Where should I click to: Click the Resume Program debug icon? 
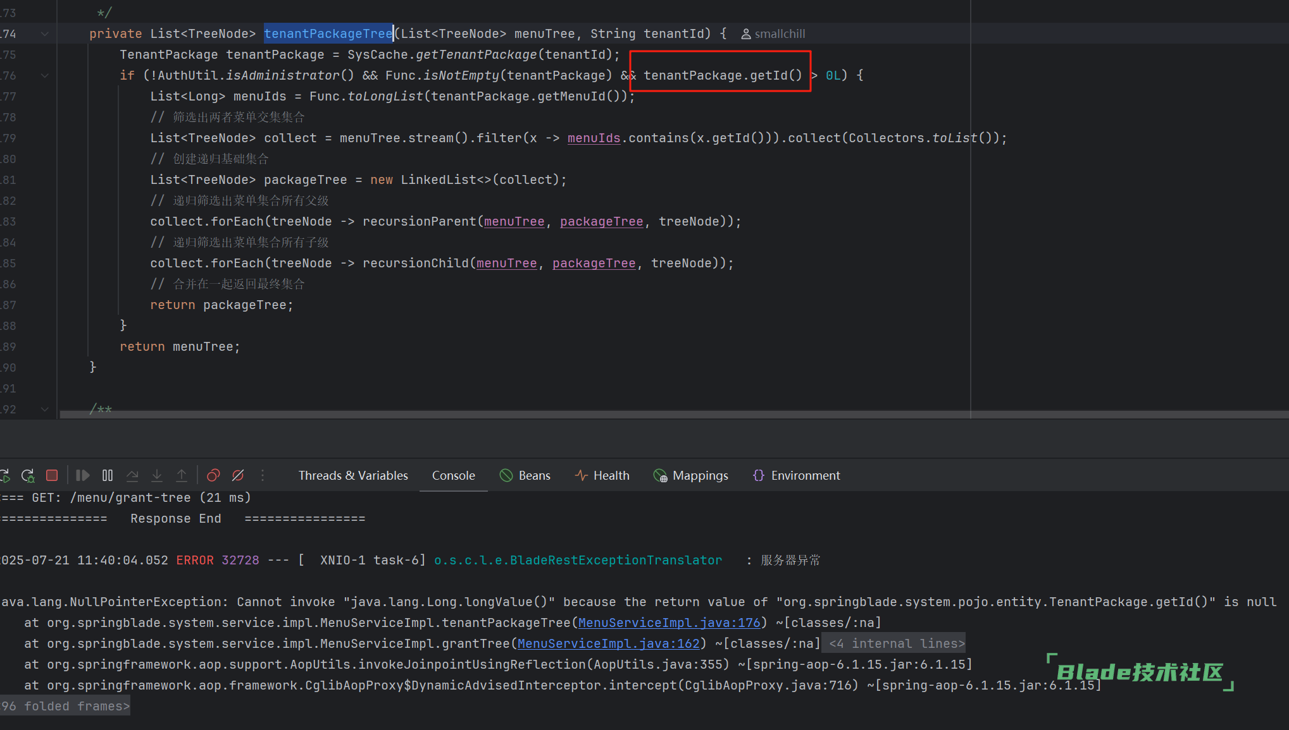pyautogui.click(x=82, y=475)
